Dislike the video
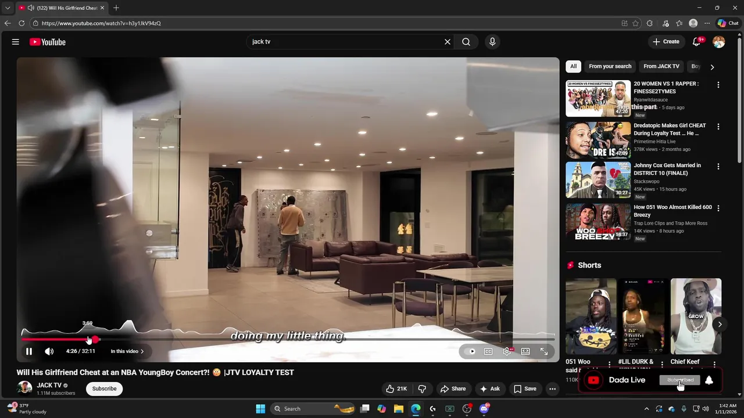Screen dimensions: 744x418 pyautogui.click(x=423, y=389)
